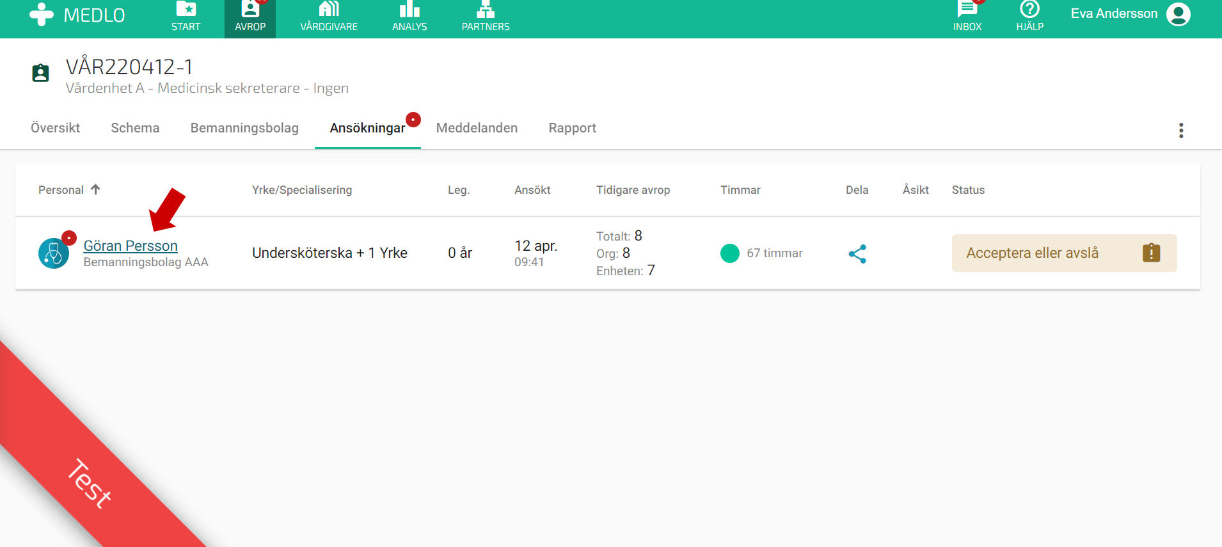Viewport: 1222px width, 547px height.
Task: Open the Meddelanden tab
Action: coord(477,128)
